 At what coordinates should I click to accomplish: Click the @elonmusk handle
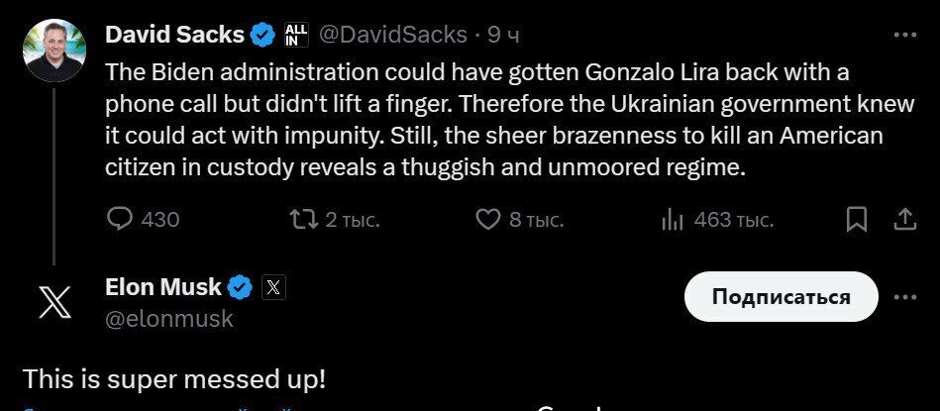[169, 318]
